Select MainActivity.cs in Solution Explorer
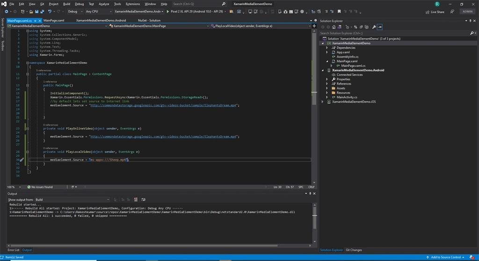This screenshot has width=479, height=261. click(x=347, y=97)
